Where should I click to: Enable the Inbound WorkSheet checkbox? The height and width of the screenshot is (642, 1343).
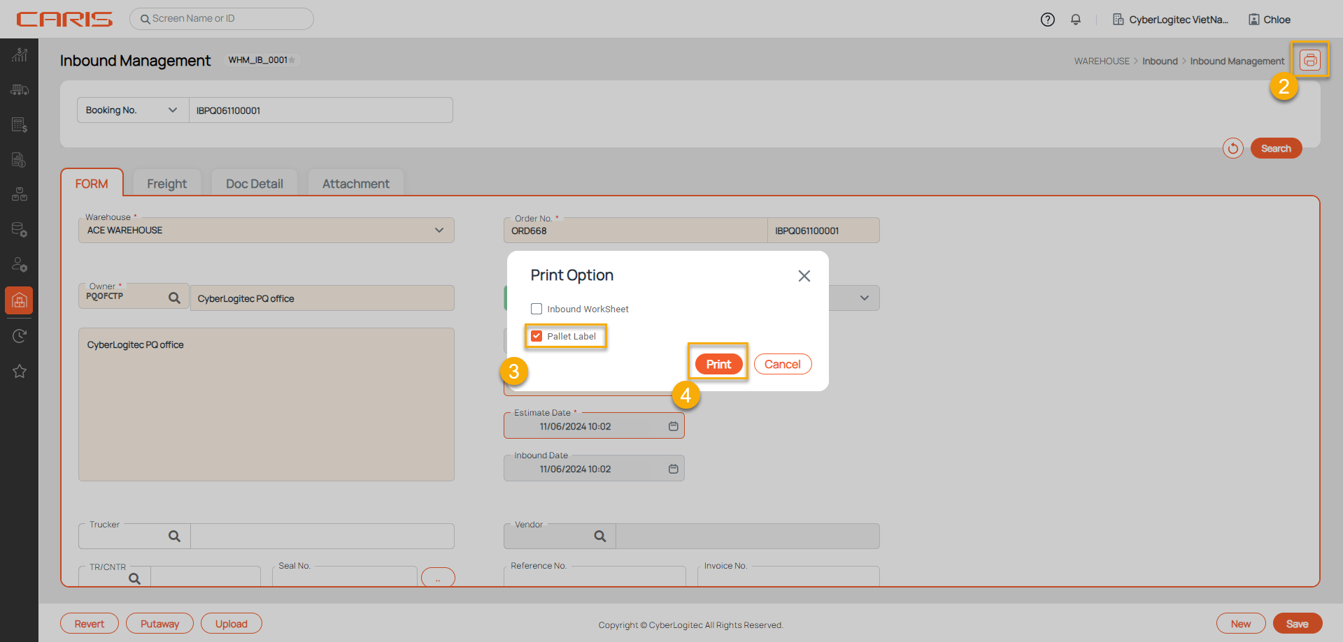(537, 309)
